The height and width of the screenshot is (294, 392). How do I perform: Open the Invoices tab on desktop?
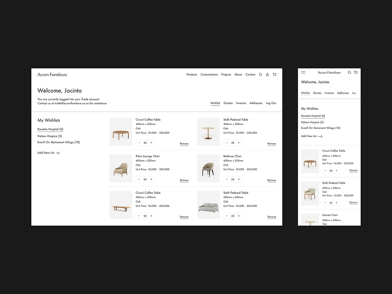(x=241, y=103)
